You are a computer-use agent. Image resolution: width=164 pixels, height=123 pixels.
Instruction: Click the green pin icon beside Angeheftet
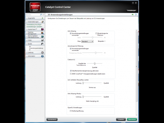tap(42, 18)
